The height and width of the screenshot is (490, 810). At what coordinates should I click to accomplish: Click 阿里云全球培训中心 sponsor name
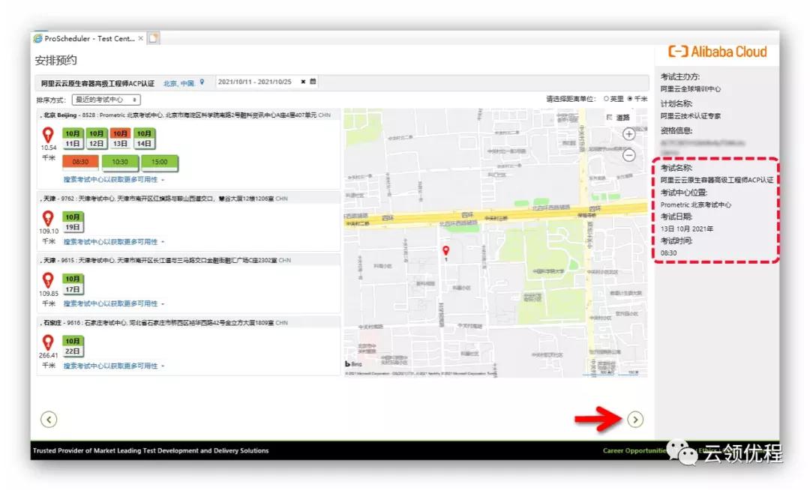[691, 88]
